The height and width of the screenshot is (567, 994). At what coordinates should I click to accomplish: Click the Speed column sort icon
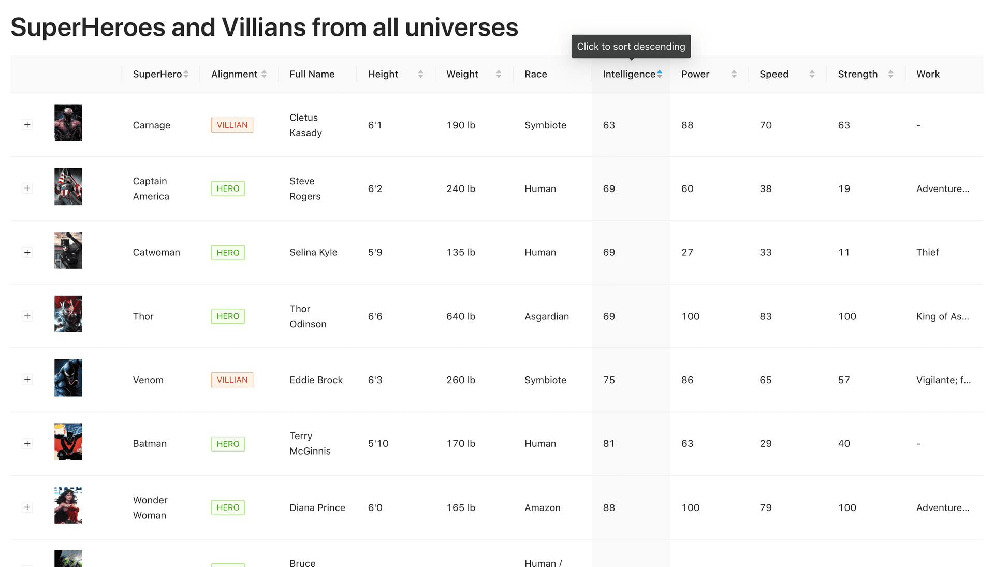tap(811, 74)
